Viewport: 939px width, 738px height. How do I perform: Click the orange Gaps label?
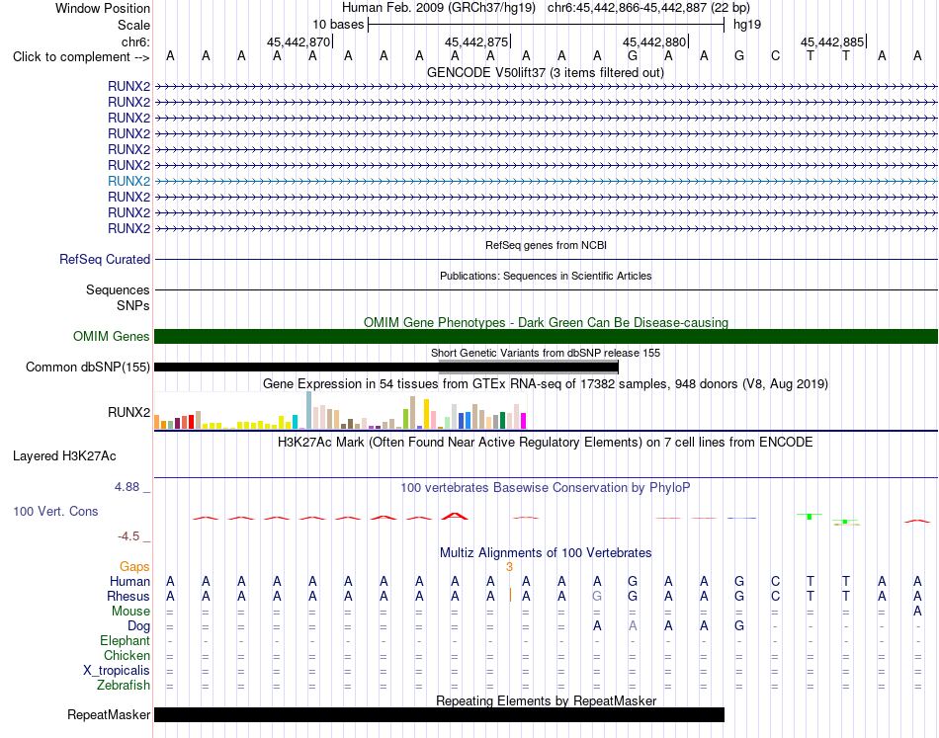[x=134, y=566]
